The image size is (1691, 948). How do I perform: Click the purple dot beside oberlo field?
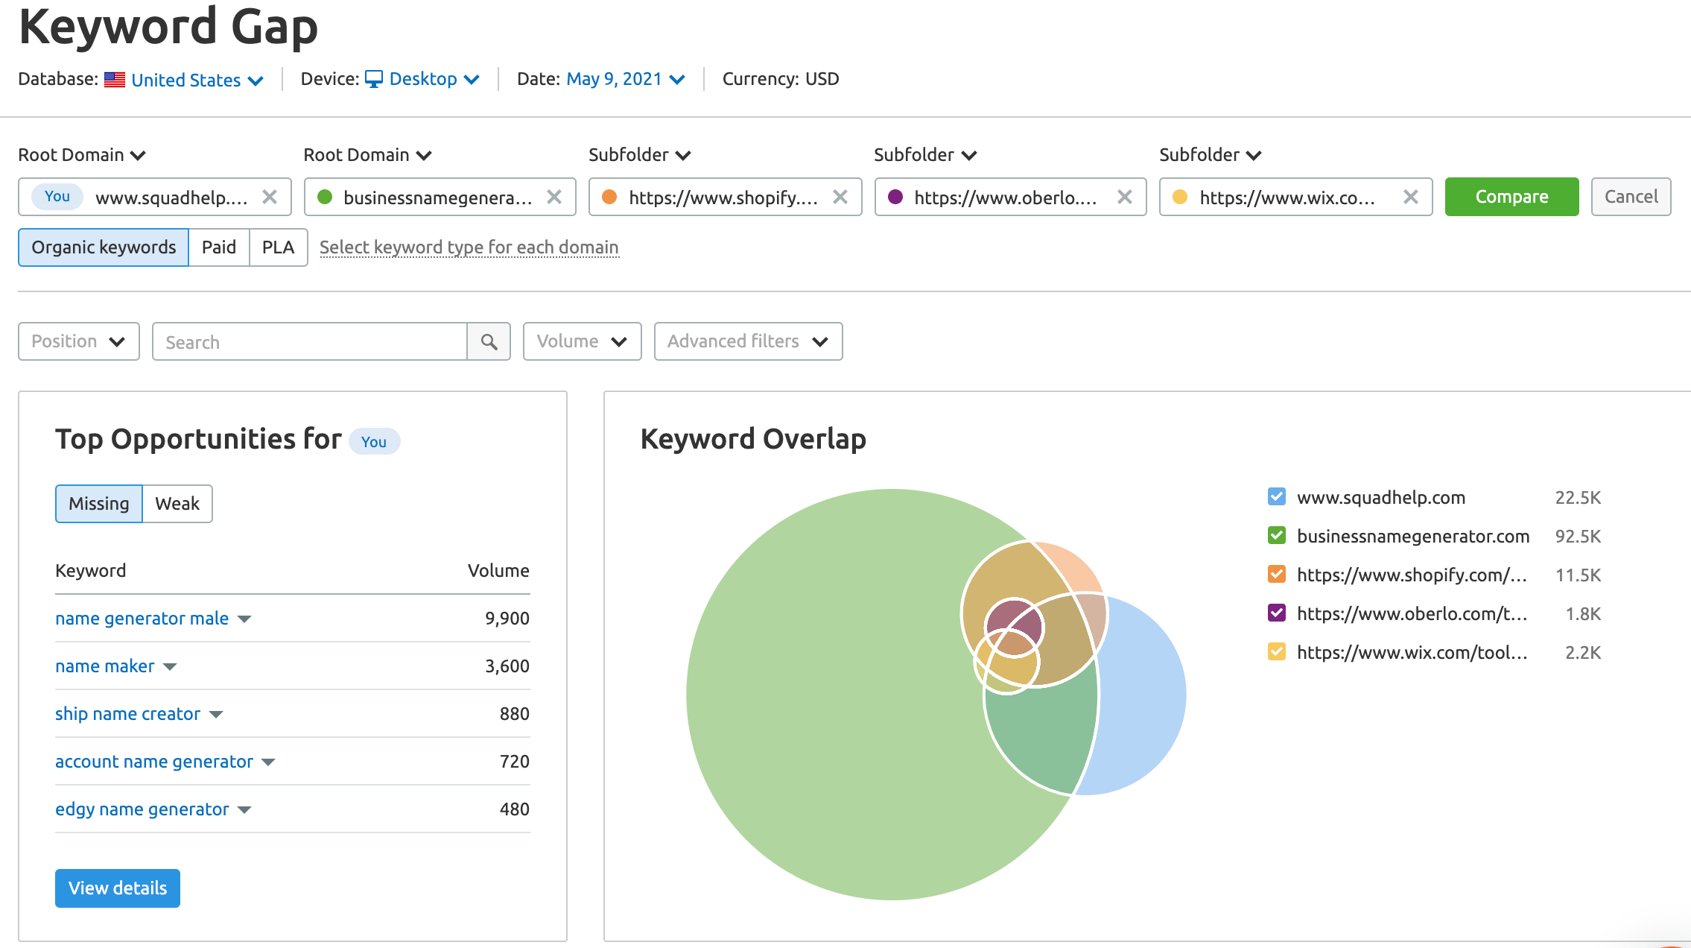click(x=895, y=197)
